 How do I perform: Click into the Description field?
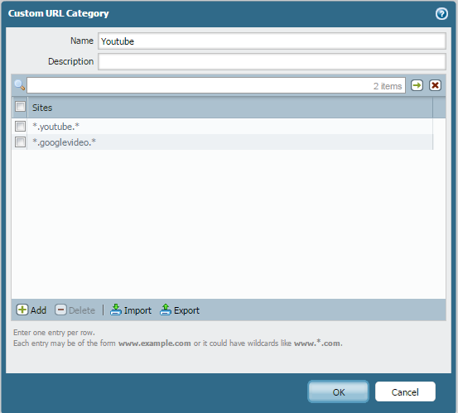[x=272, y=61]
